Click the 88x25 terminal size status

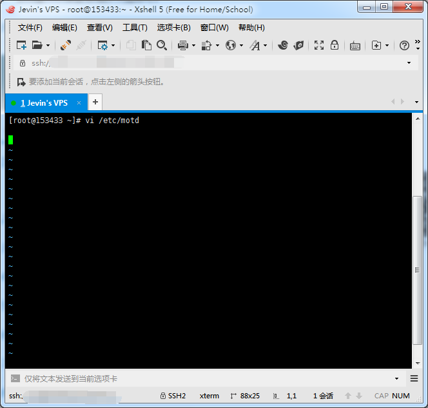(x=245, y=396)
